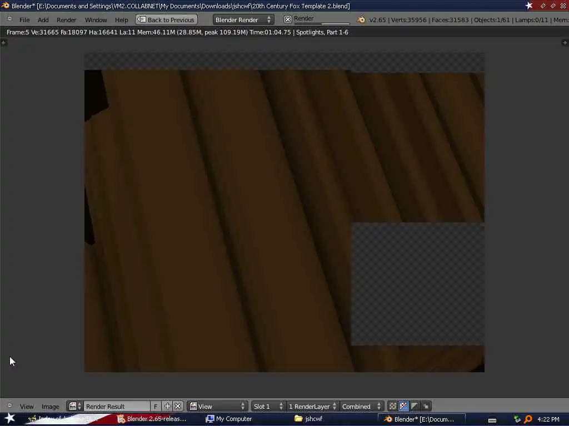The image size is (569, 426).
Task: Click the rendered image preview
Action: click(x=284, y=212)
